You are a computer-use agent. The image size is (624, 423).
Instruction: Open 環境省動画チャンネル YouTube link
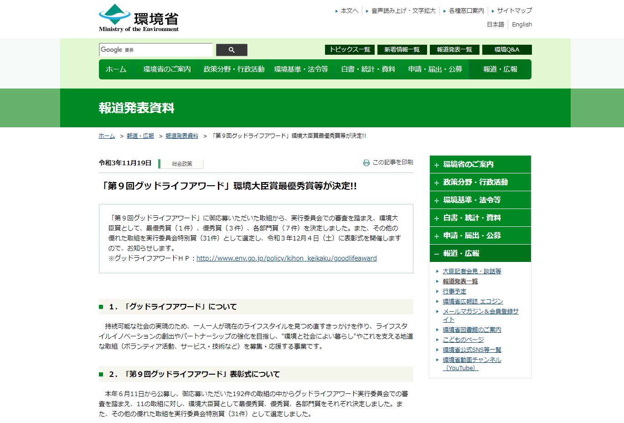click(x=472, y=360)
